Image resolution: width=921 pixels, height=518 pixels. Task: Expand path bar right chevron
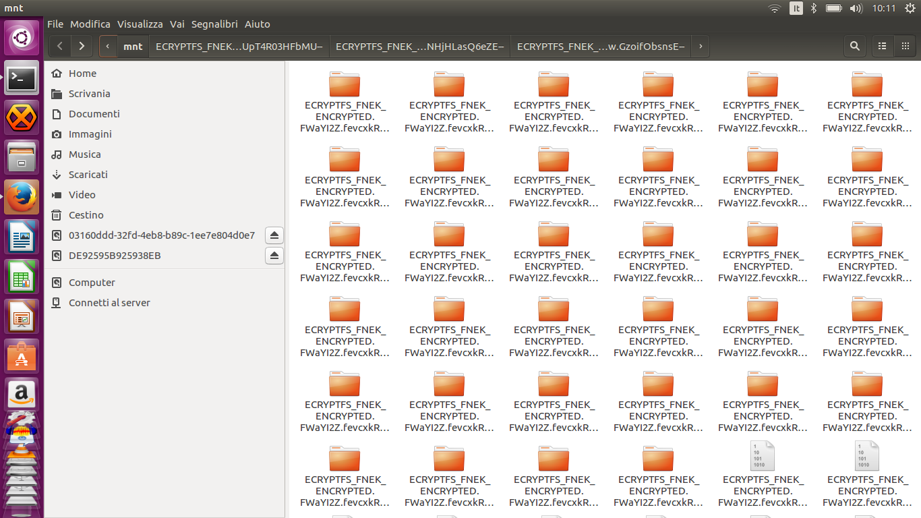coord(701,46)
